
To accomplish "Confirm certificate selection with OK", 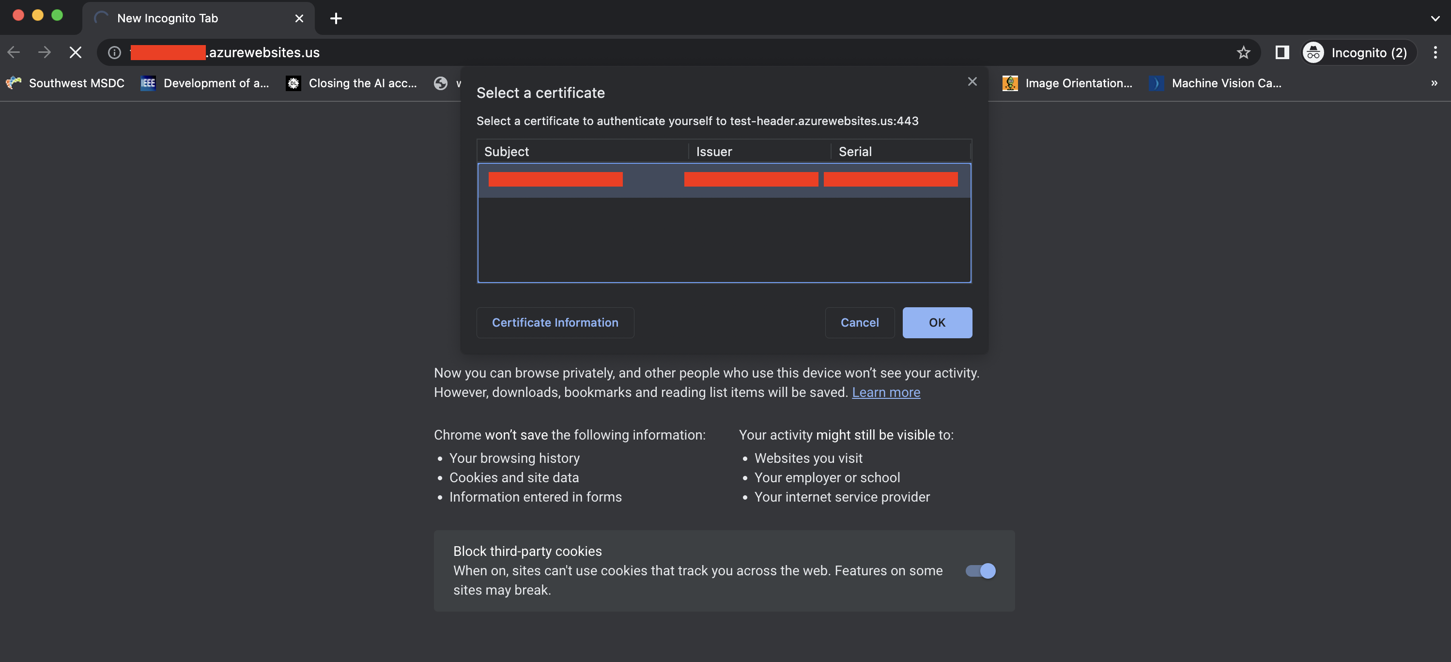I will coord(937,322).
